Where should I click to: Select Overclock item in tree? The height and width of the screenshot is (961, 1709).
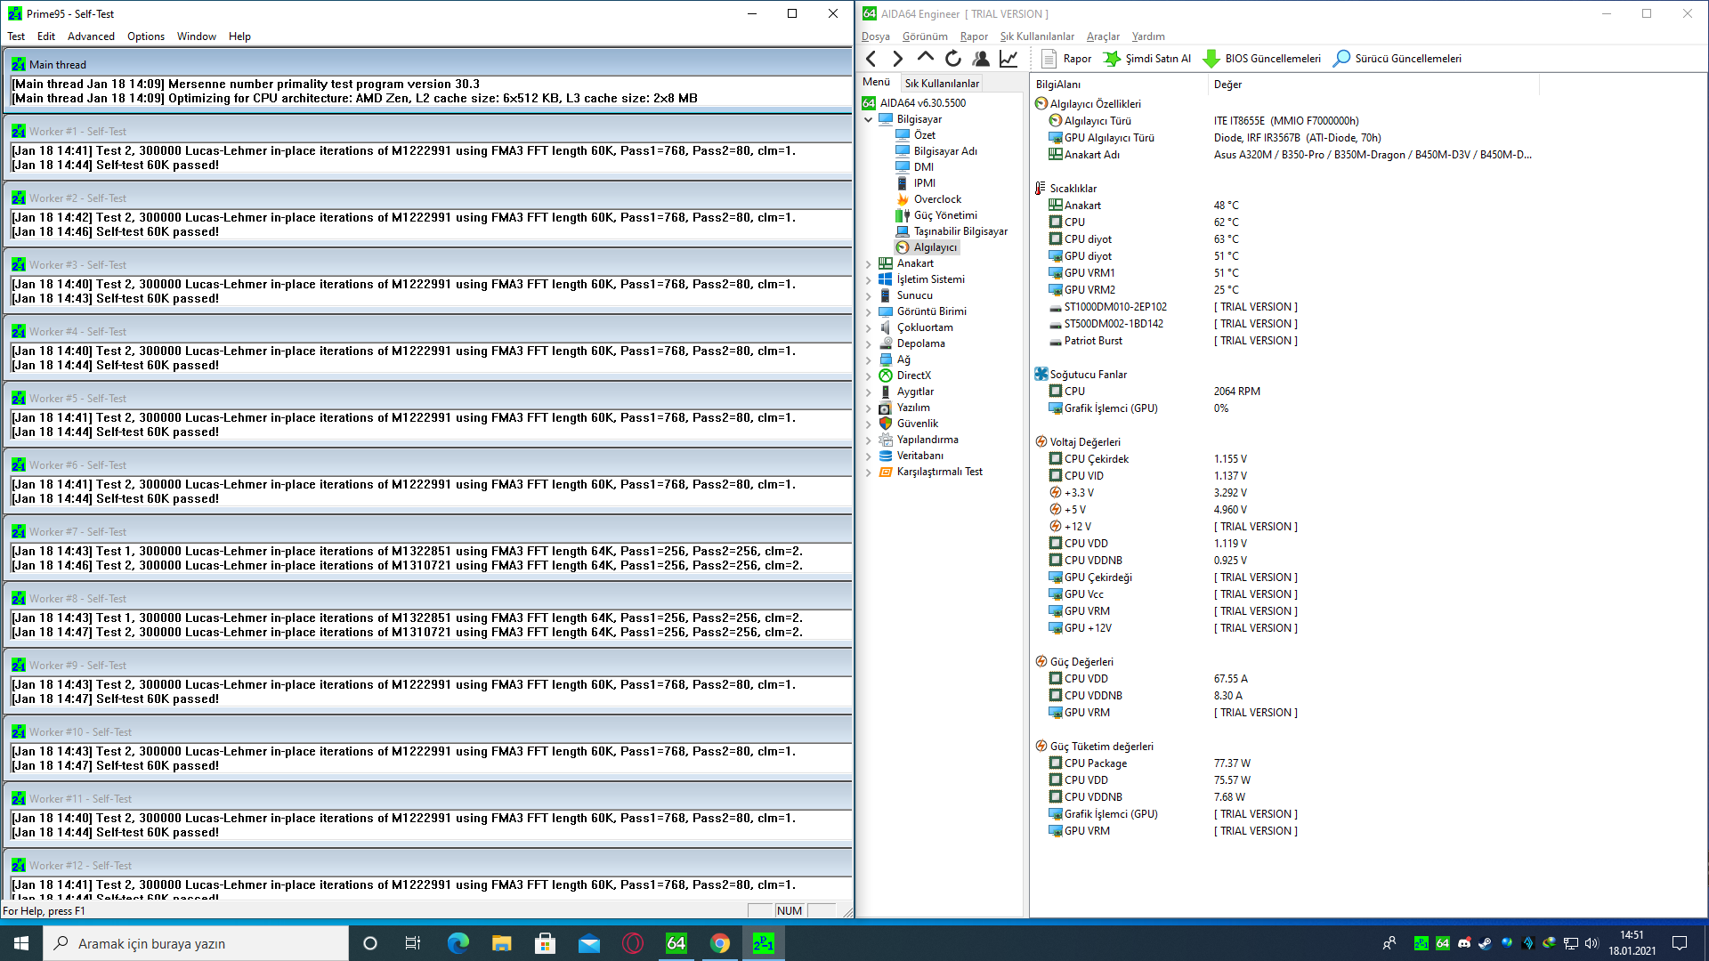tap(937, 199)
